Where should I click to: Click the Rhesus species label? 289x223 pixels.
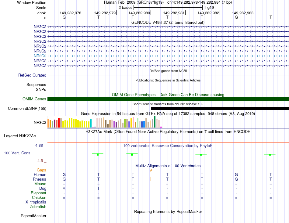pyautogui.click(x=40, y=179)
